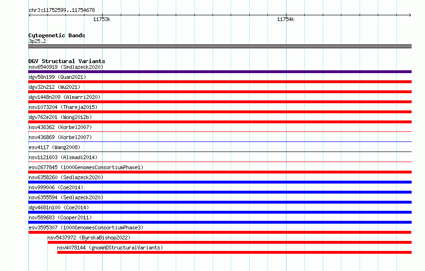This screenshot has width=425, height=271.
Task: Select dgv762e201 (Wong2012b) label
Action: pyautogui.click(x=60, y=117)
